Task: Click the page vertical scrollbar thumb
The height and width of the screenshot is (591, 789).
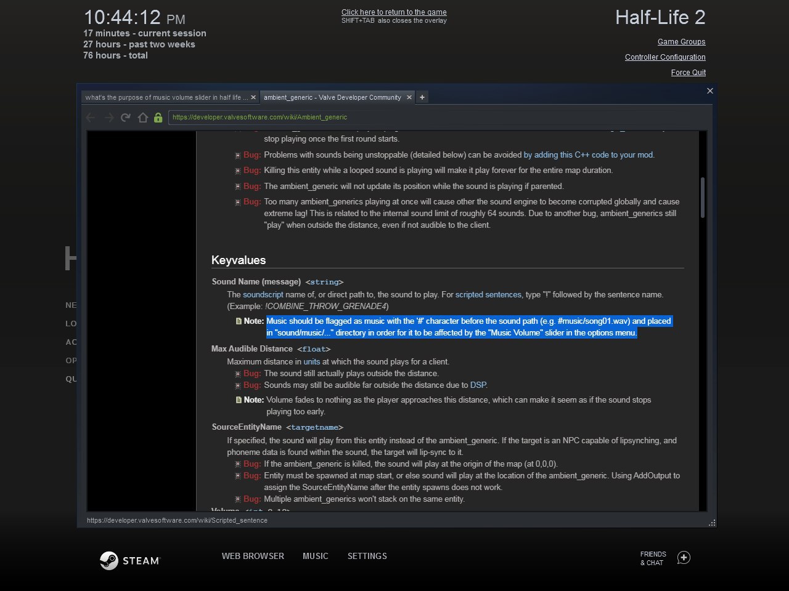Action: tap(703, 197)
